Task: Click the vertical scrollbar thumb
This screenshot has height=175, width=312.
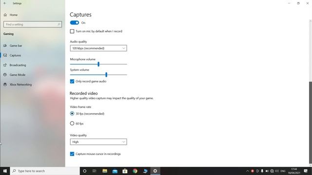Action: 311,122
